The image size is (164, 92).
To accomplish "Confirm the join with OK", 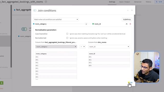I will (131, 83).
